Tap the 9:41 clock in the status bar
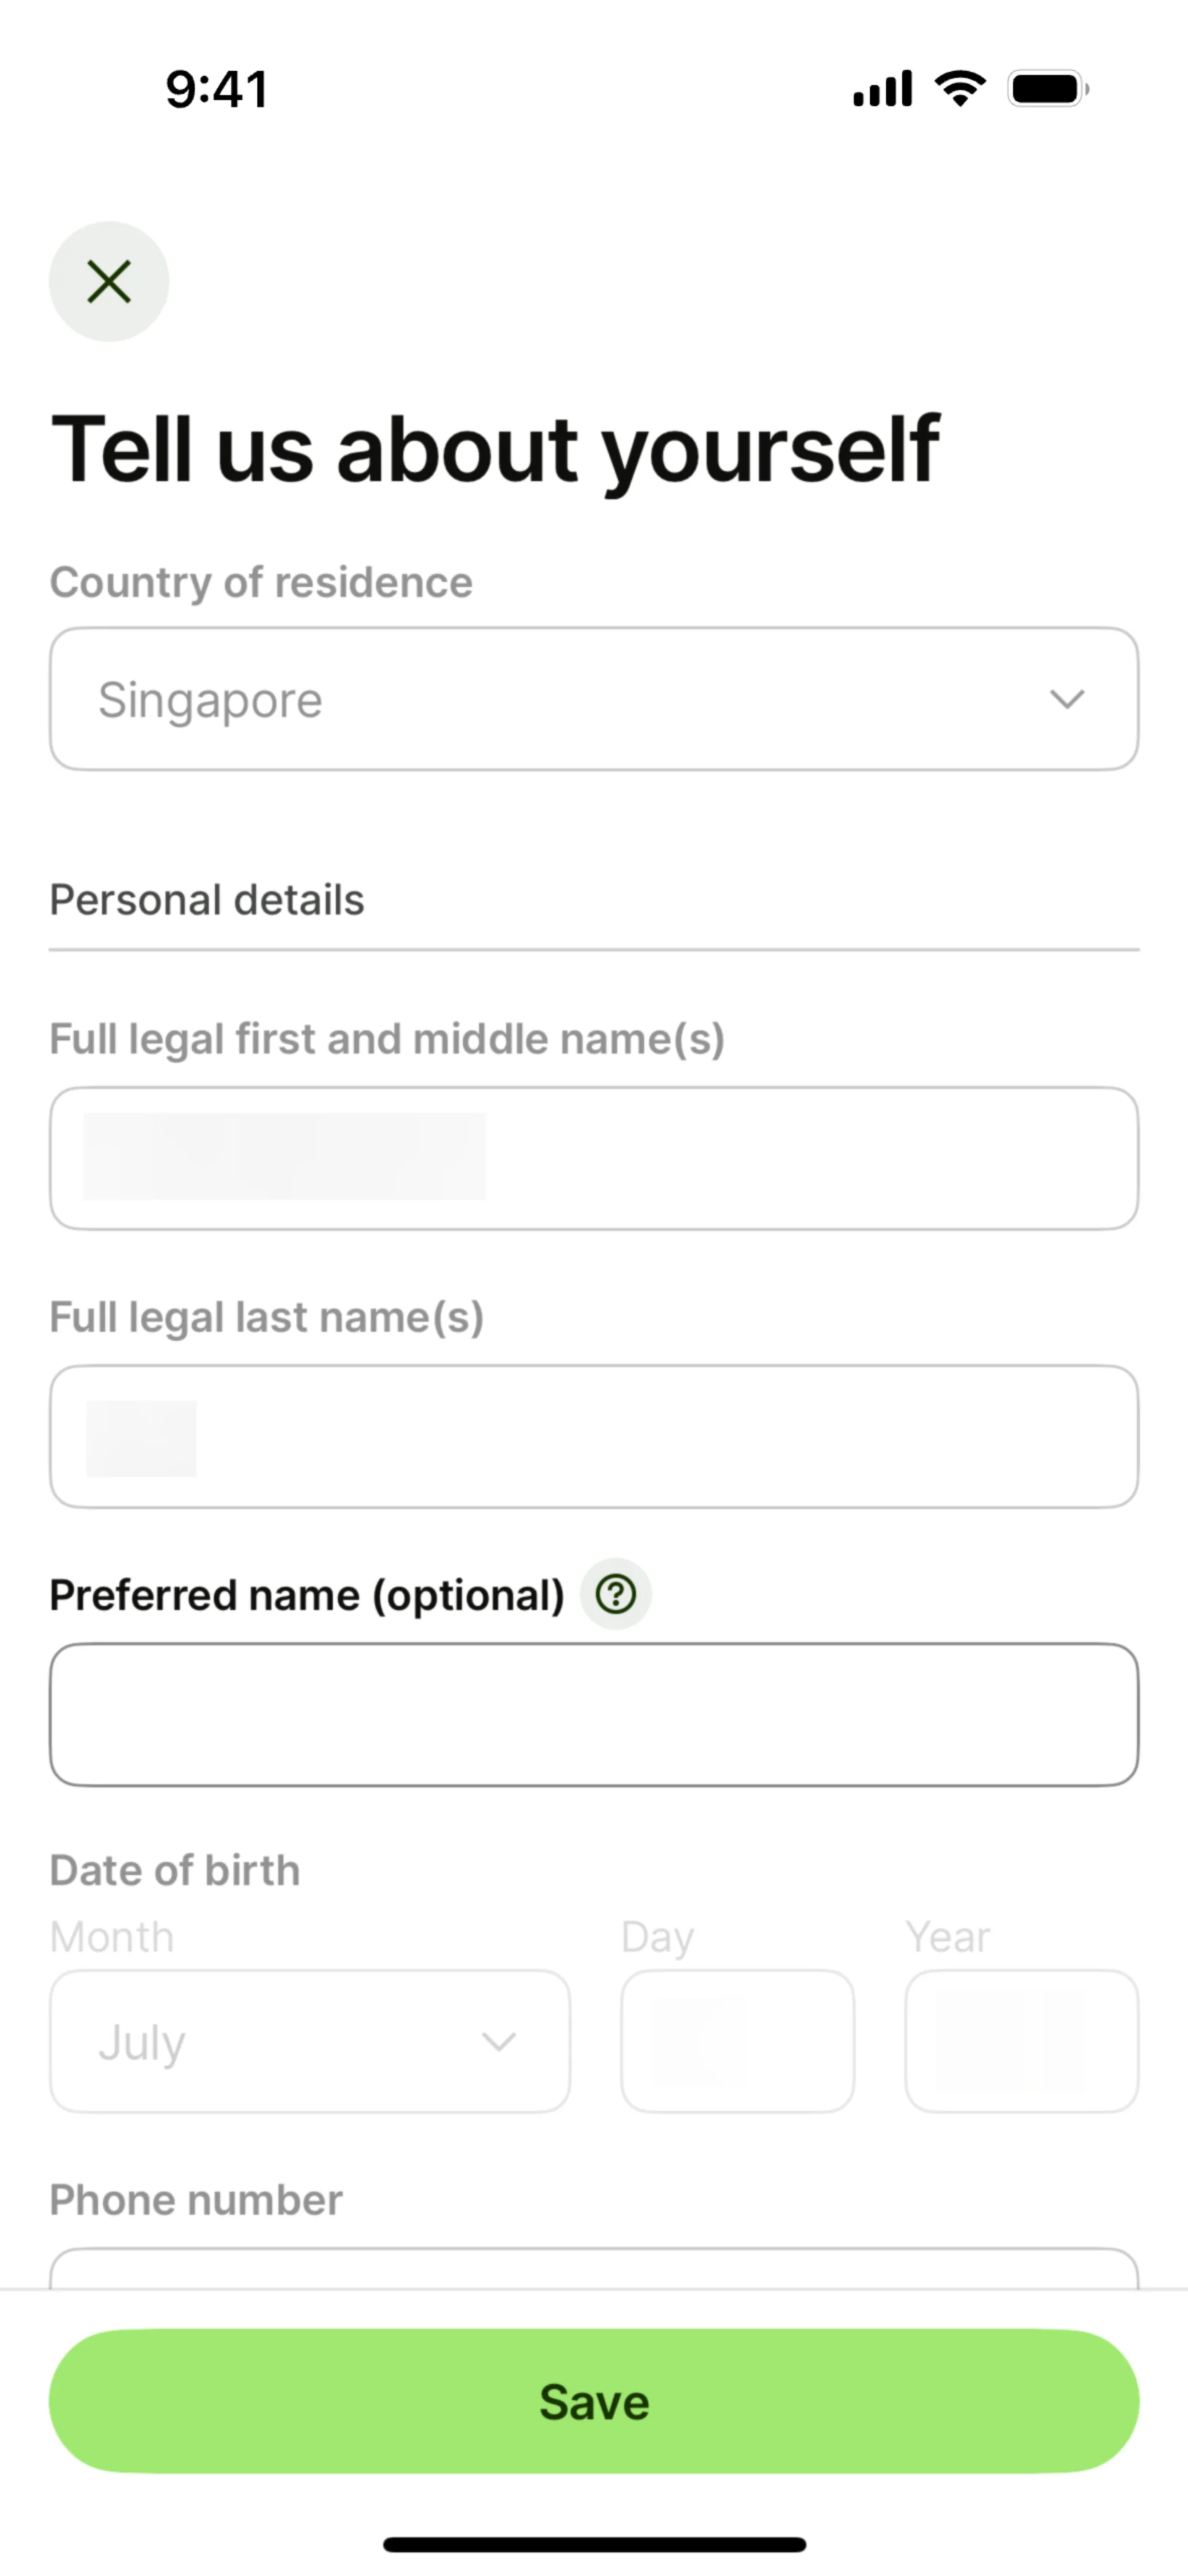 pos(217,89)
